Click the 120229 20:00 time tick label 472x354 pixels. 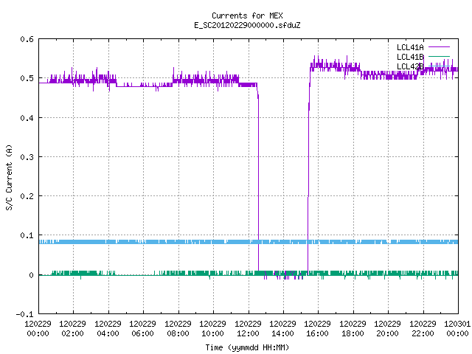pos(388,328)
